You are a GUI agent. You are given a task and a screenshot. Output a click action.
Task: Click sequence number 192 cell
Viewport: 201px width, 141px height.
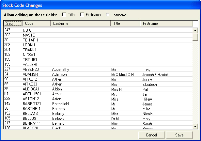click(7, 113)
